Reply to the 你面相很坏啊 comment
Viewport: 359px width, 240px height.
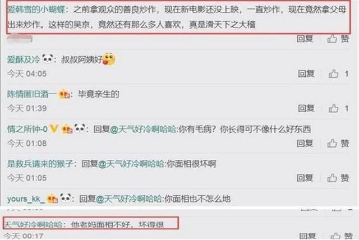305,178
